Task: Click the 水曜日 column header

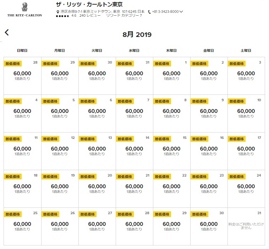Action: click(134, 50)
